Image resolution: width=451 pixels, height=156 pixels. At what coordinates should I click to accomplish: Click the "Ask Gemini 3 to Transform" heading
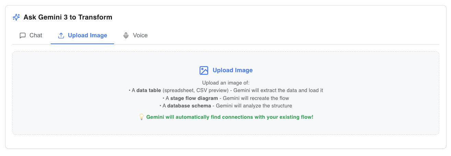(x=68, y=17)
